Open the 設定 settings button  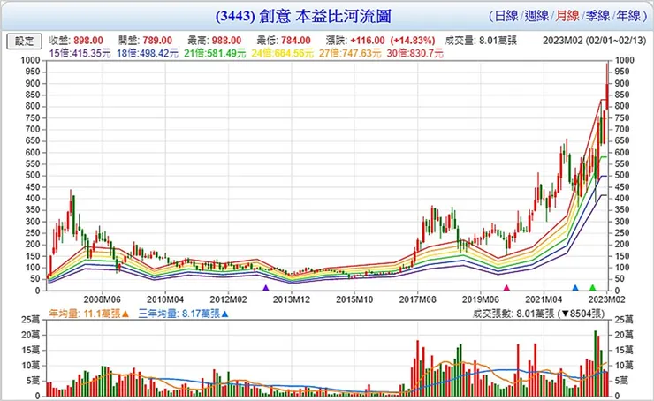click(x=24, y=42)
